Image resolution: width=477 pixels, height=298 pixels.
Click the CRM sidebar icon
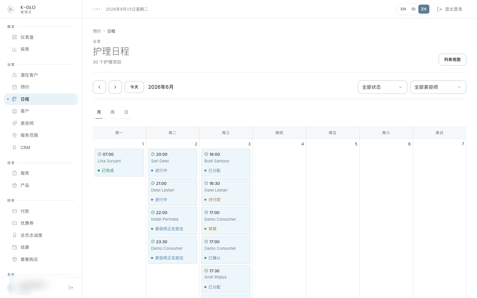click(15, 148)
